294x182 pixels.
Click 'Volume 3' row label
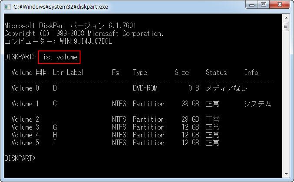25,127
